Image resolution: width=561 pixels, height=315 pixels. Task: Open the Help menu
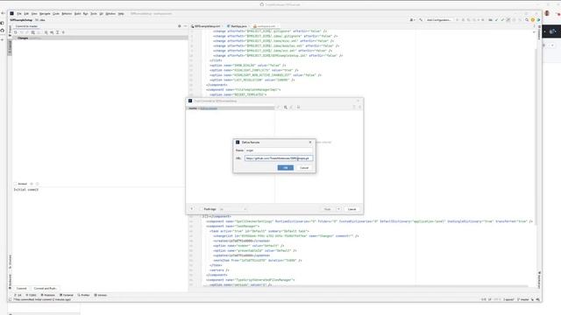click(x=121, y=14)
